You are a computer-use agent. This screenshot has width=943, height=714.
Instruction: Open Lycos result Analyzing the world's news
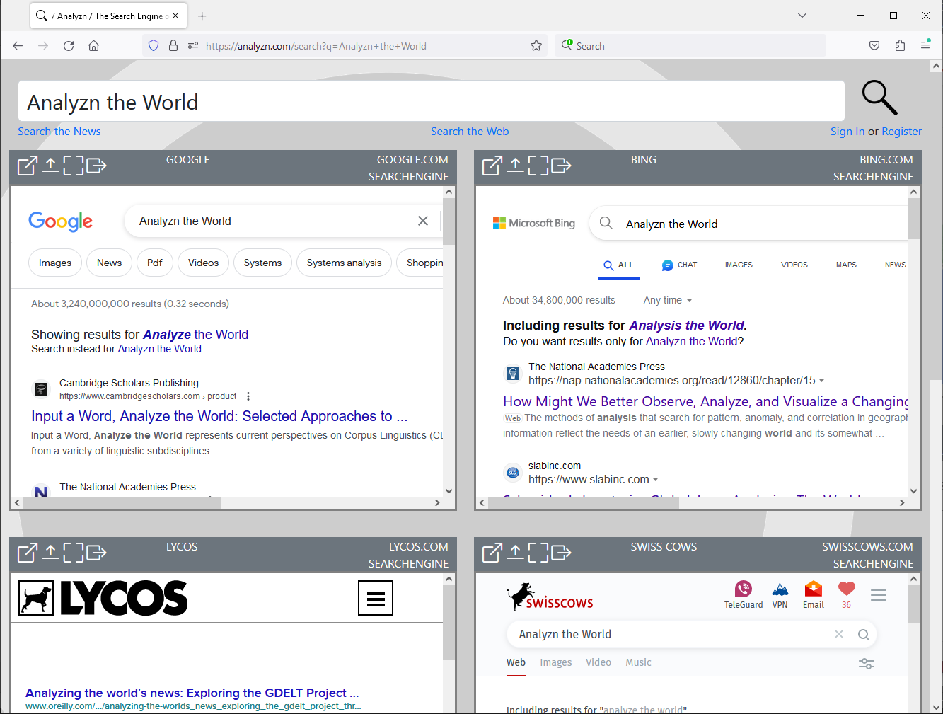click(192, 693)
